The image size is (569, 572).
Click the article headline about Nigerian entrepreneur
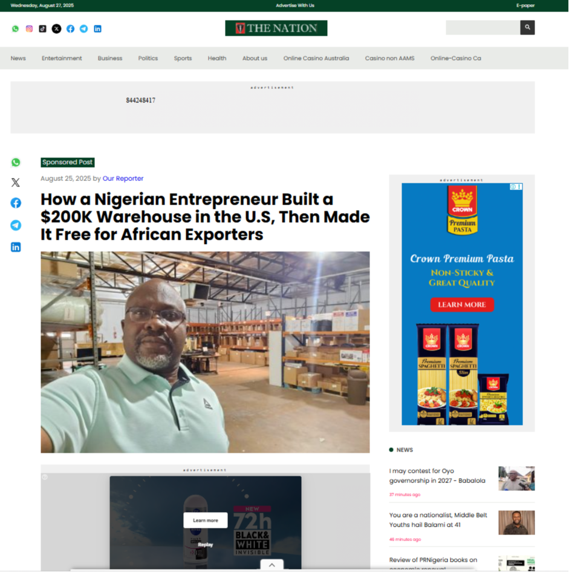[x=205, y=217]
